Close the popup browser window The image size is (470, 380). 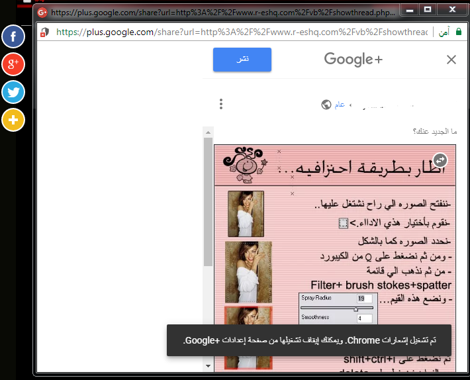click(452, 10)
